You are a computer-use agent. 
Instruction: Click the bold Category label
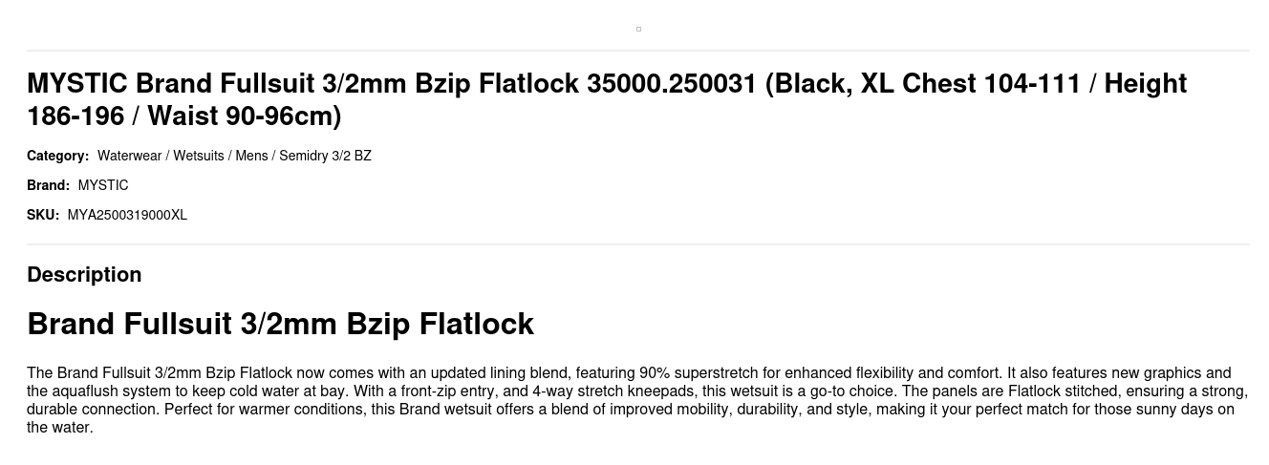(57, 156)
